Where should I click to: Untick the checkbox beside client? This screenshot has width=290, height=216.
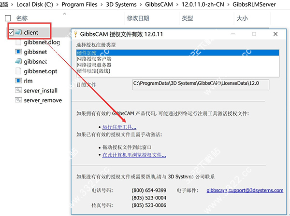coord(11,32)
